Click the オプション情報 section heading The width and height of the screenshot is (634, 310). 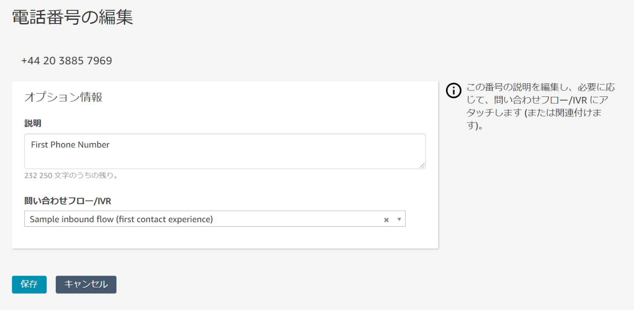click(x=63, y=97)
